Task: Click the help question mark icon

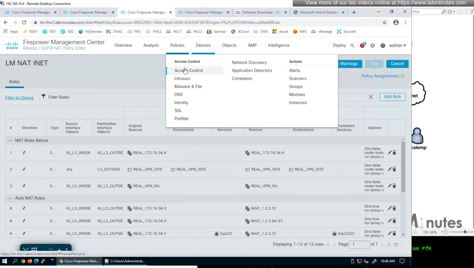Action: click(383, 46)
